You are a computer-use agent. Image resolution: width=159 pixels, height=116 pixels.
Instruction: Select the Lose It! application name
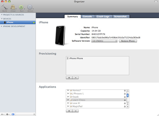(x=76, y=103)
